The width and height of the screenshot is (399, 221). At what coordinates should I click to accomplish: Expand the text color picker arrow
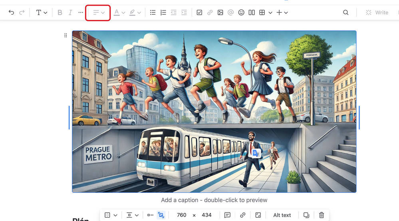[123, 13]
